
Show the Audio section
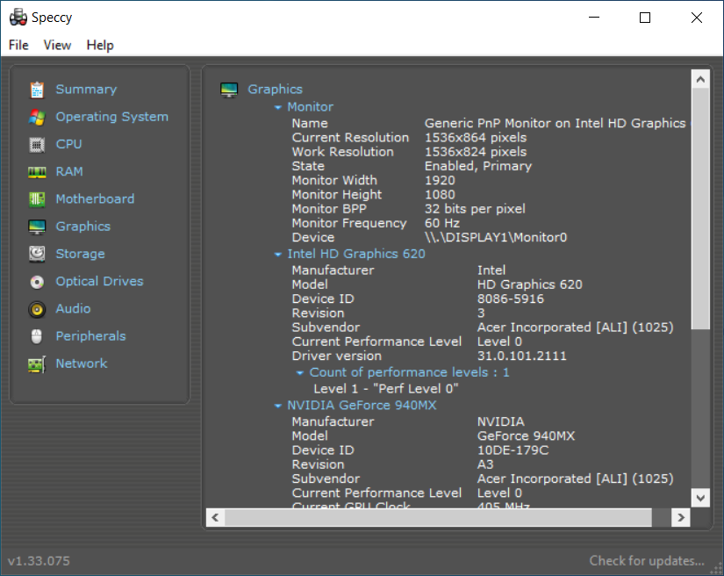tap(73, 308)
